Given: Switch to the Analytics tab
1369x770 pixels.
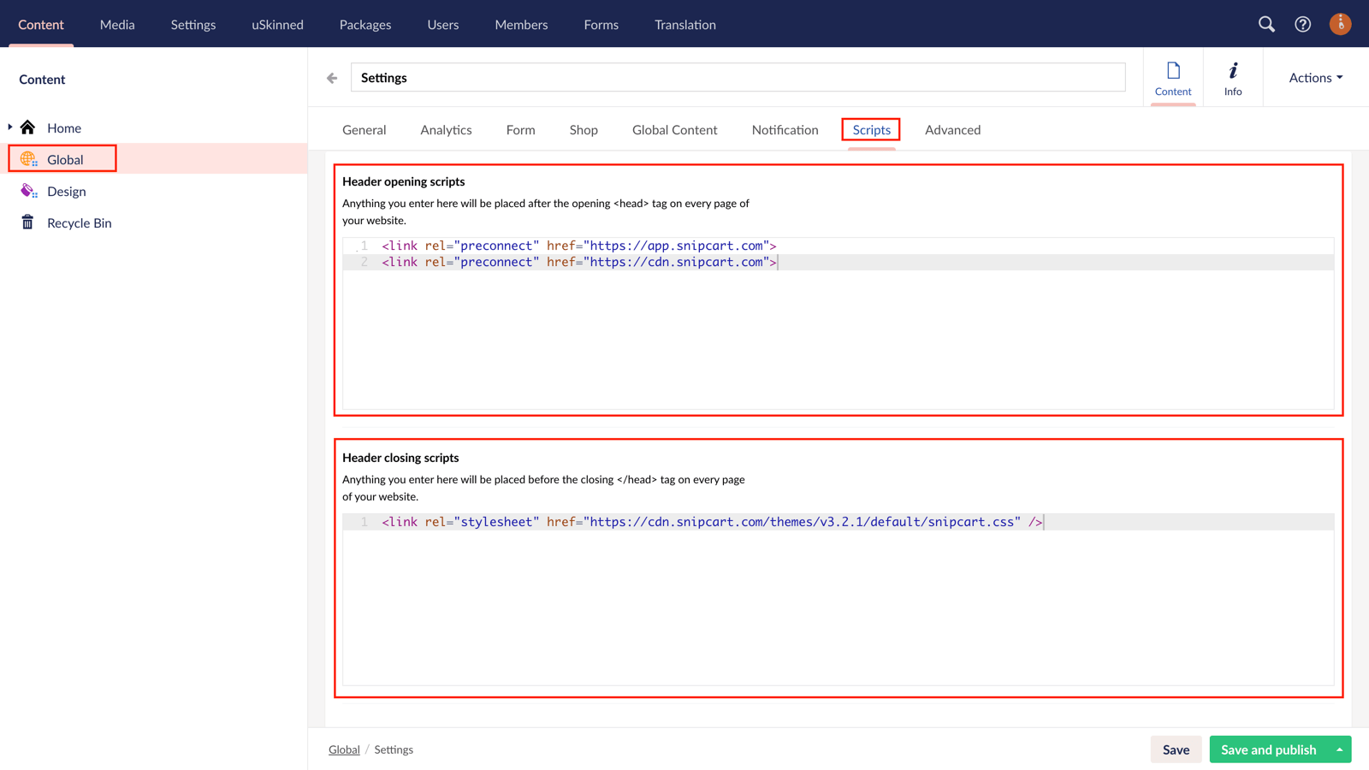Looking at the screenshot, I should coord(446,129).
